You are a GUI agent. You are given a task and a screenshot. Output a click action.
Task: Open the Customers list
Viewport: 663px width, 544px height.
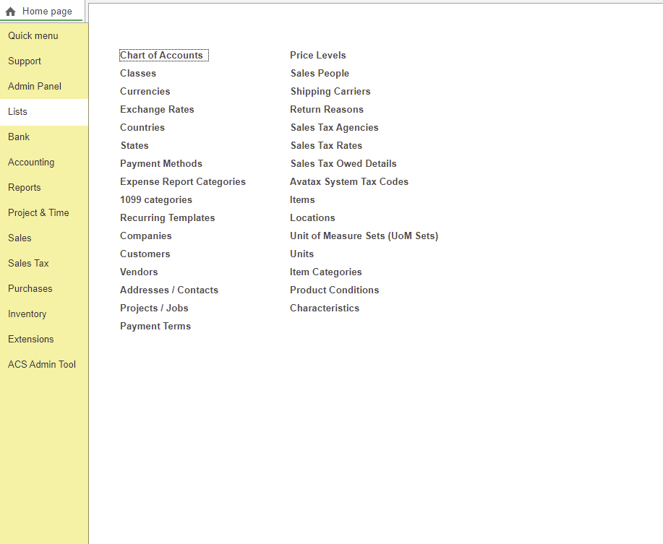pos(145,254)
